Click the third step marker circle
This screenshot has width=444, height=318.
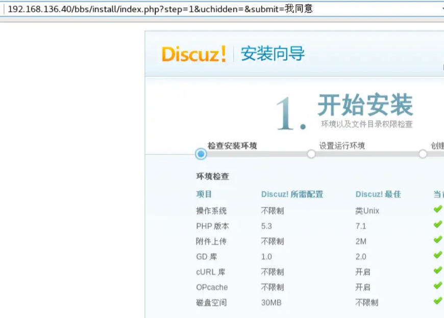click(423, 154)
